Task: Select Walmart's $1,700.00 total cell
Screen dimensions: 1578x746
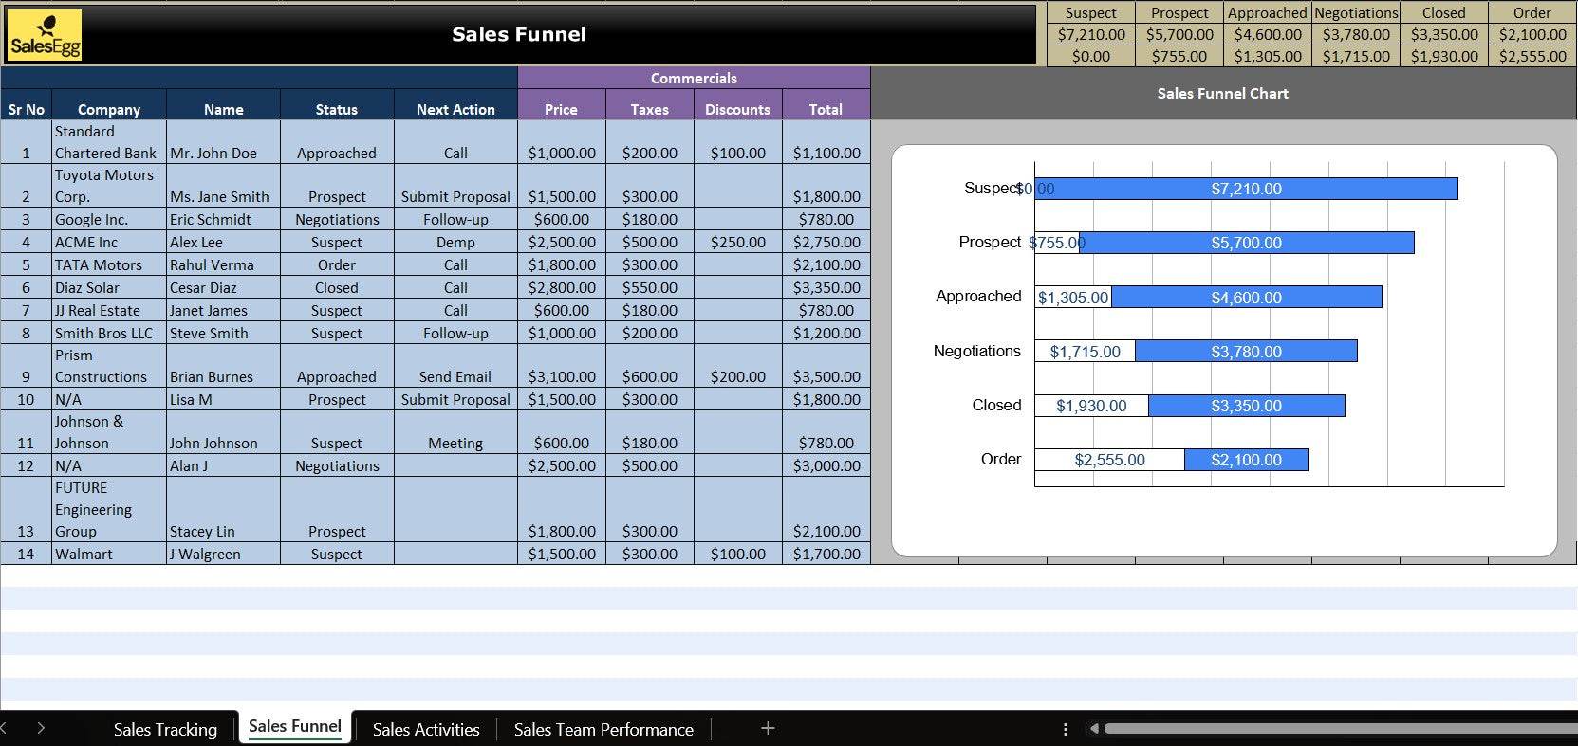Action: (x=826, y=554)
